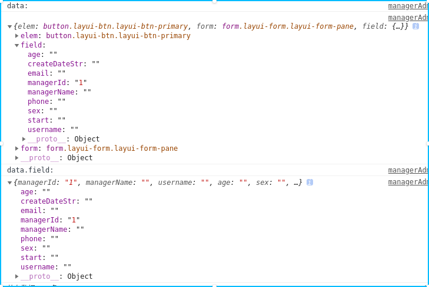This screenshot has height=287, width=429.
Task: Collapse the field: property tree
Action: [16, 45]
